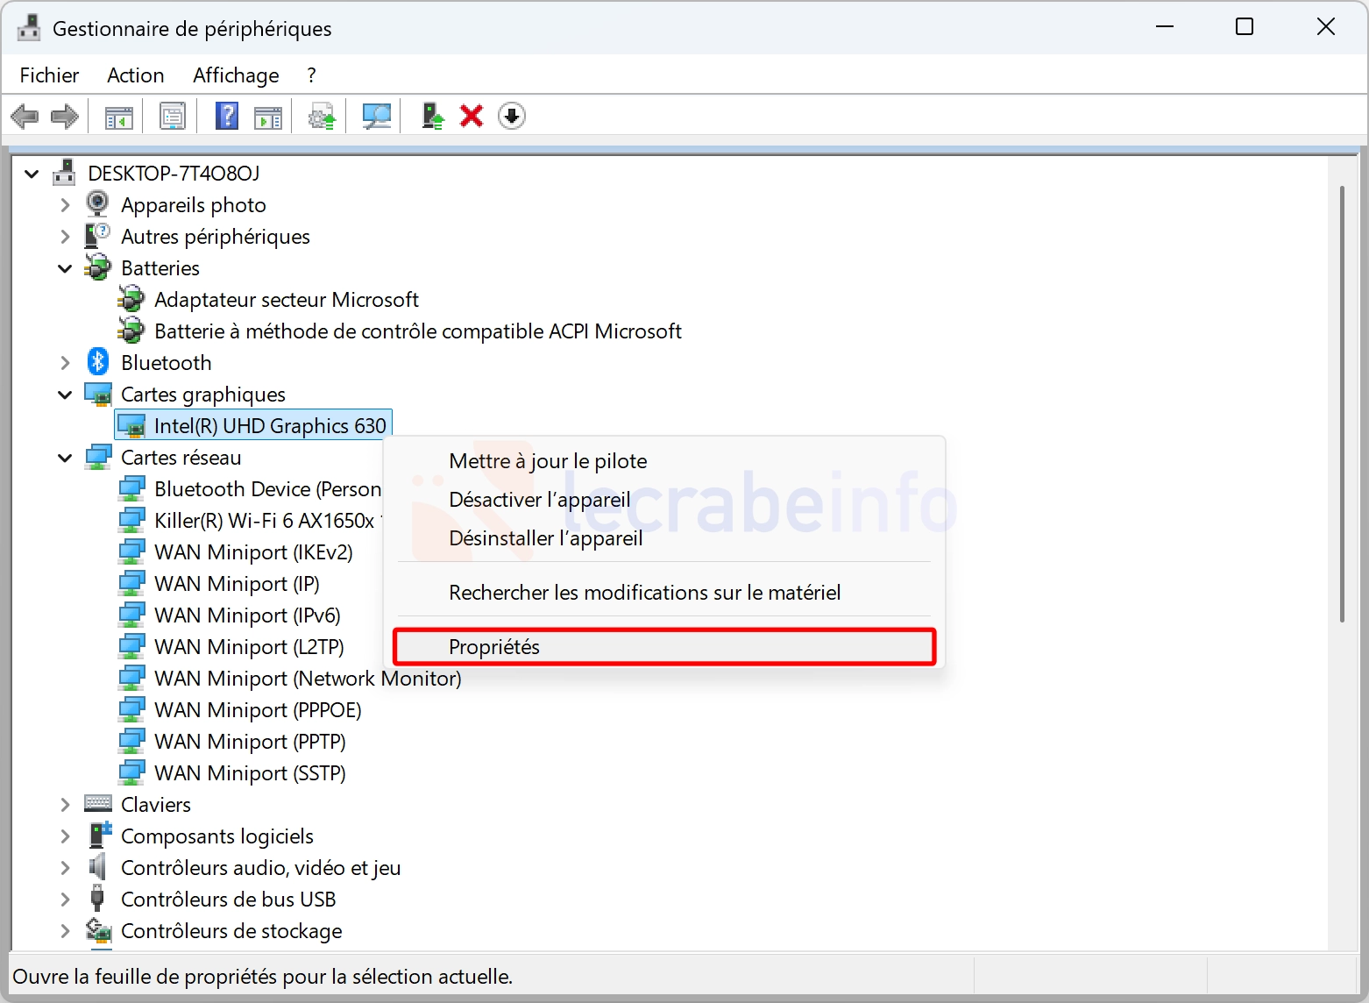Choose Propriétés in the context menu
This screenshot has height=1003, width=1369.
494,647
